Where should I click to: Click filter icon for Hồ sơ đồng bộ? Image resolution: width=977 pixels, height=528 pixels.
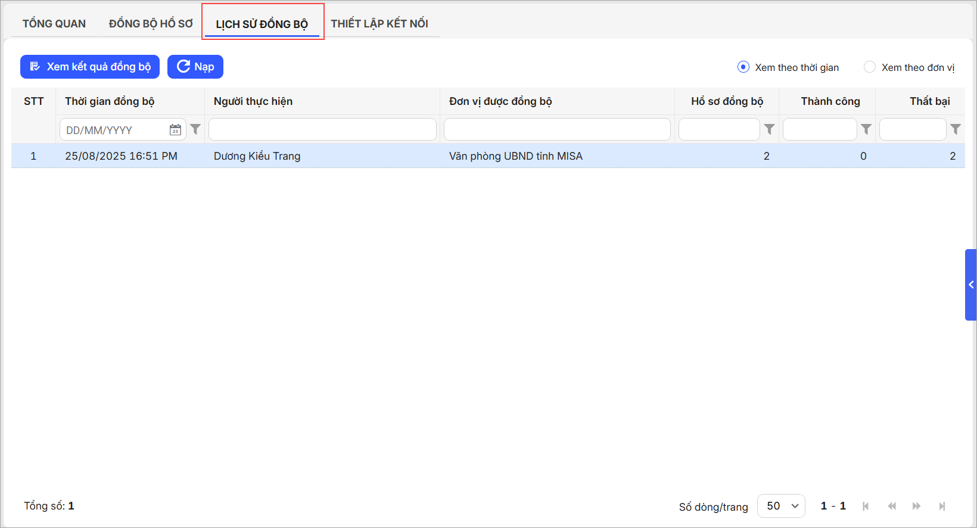769,129
